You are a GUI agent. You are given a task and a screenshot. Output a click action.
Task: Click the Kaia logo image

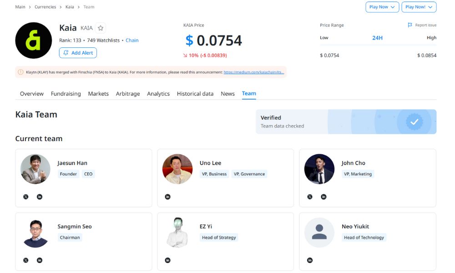34,40
